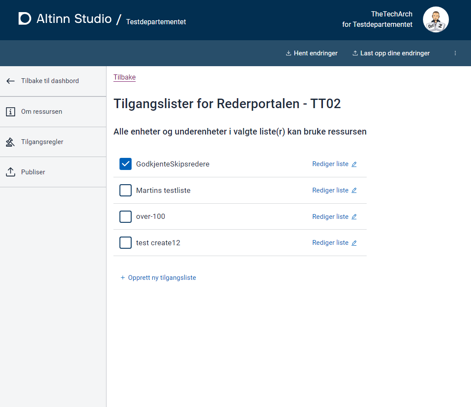Click the info icon for Om ressursen
Image resolution: width=471 pixels, height=407 pixels.
click(10, 112)
